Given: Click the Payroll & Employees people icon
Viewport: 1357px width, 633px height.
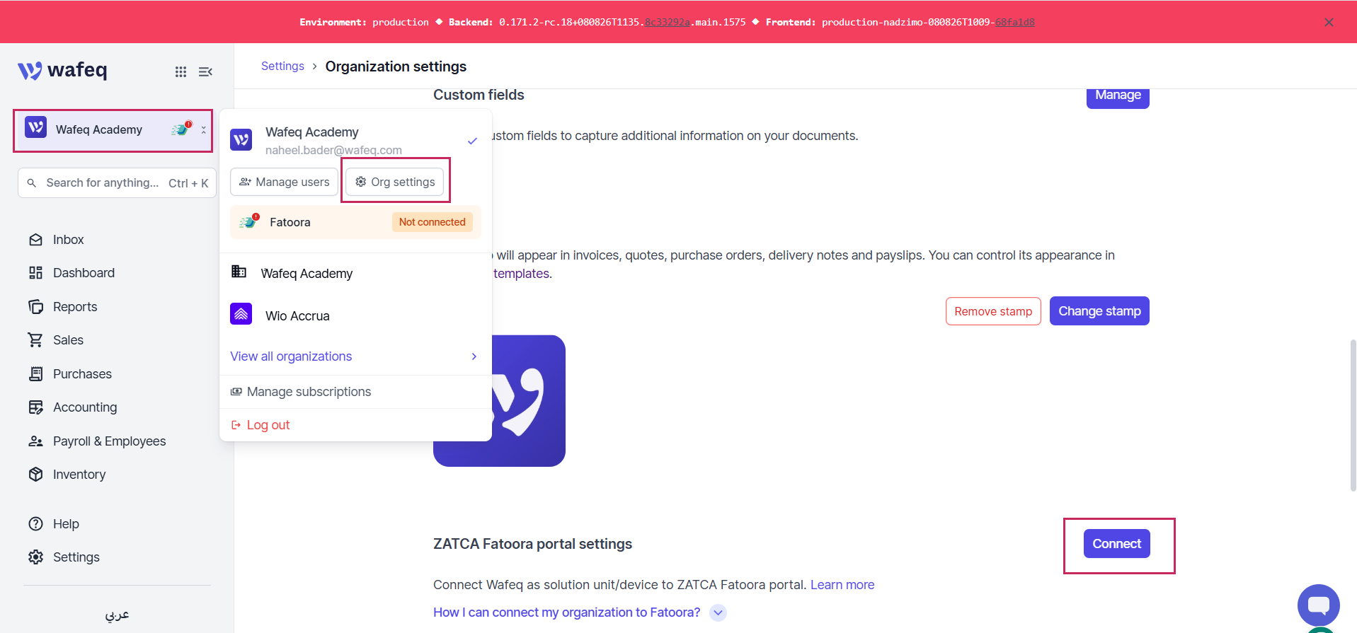Looking at the screenshot, I should point(35,441).
